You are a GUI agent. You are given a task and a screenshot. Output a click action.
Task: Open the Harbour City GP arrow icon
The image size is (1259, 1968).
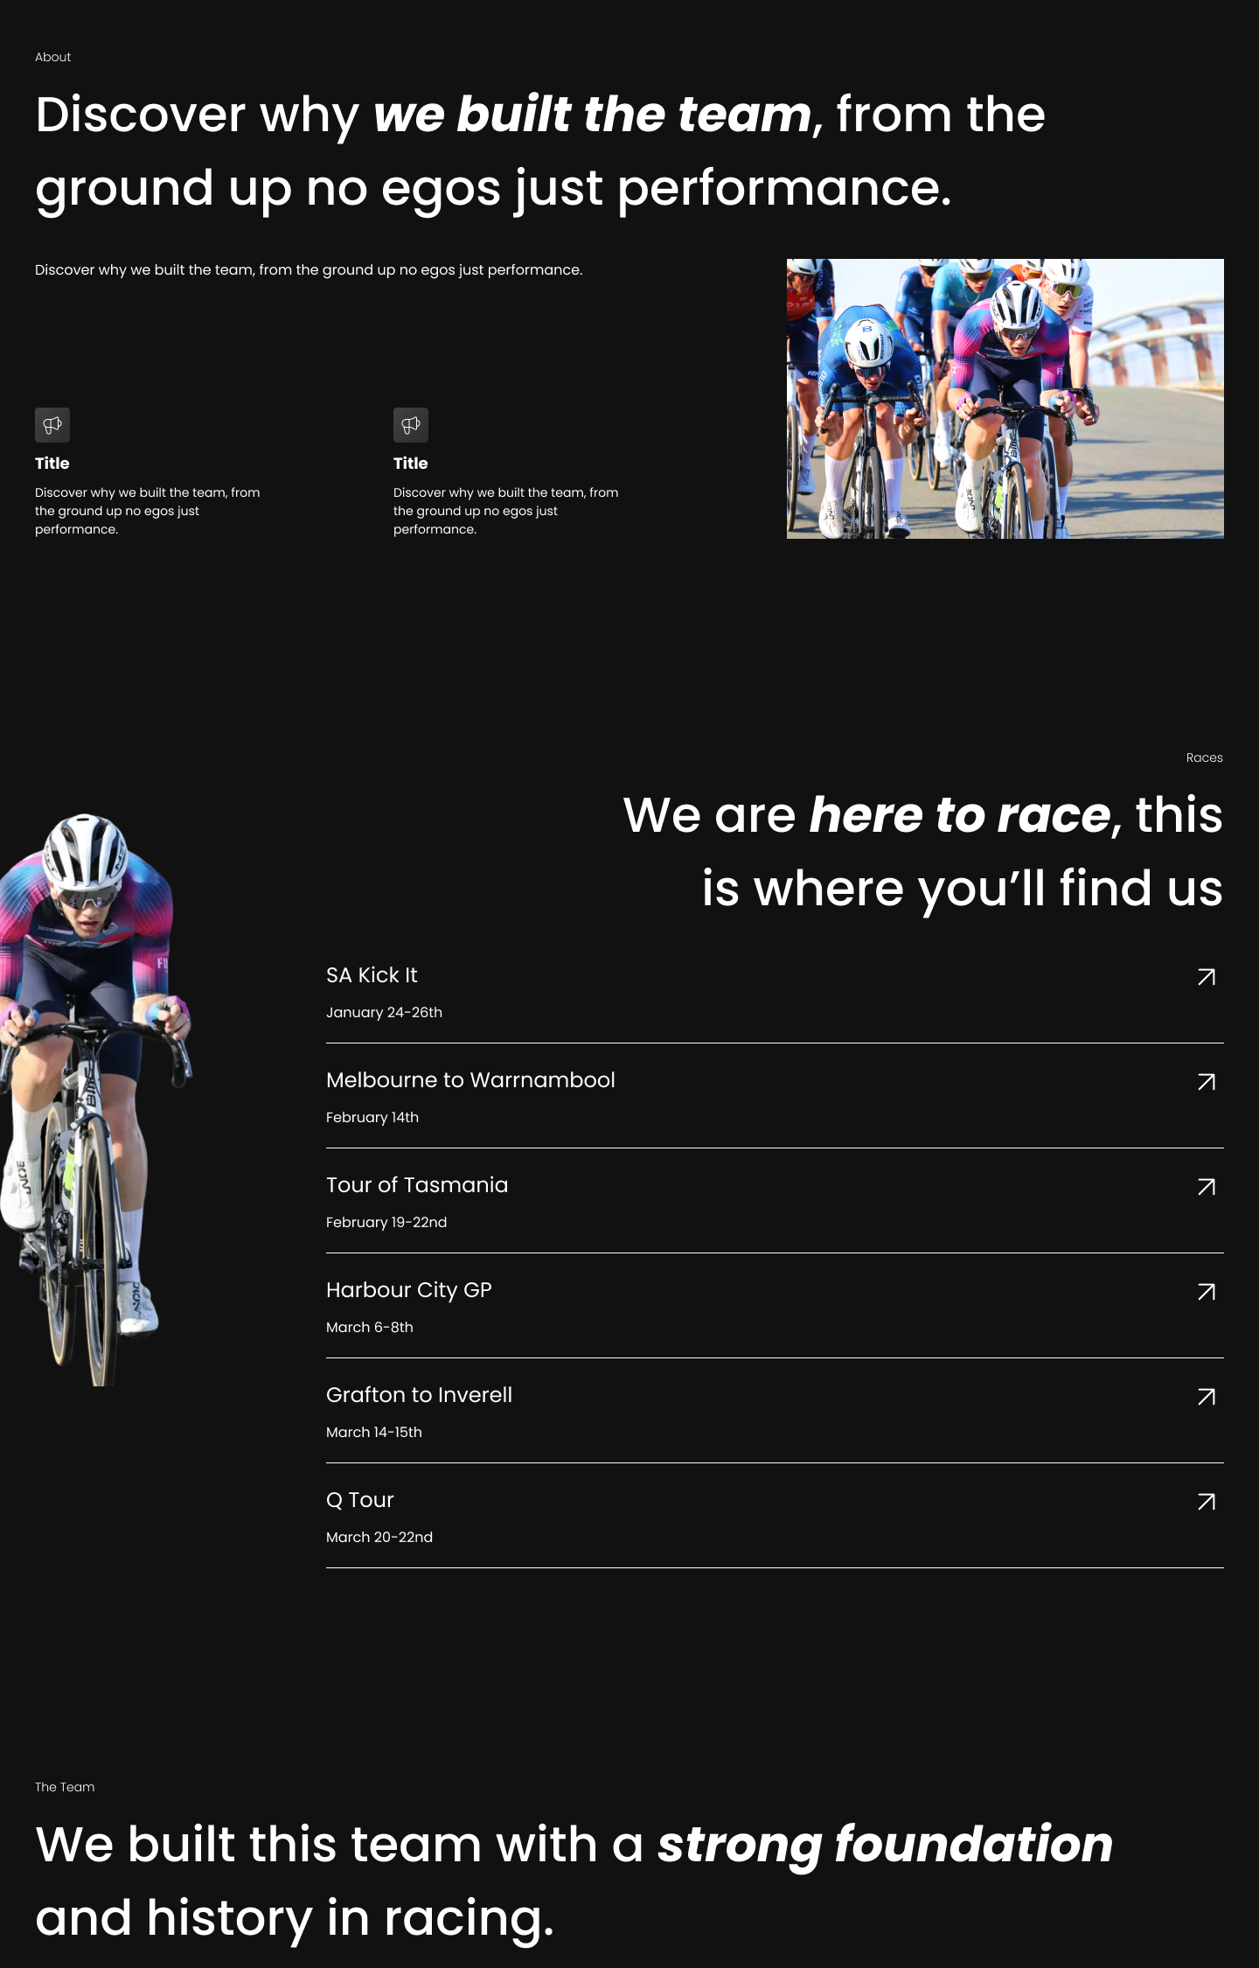pyautogui.click(x=1207, y=1292)
